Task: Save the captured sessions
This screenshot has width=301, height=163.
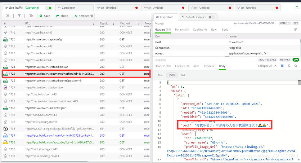Action: [x=45, y=16]
